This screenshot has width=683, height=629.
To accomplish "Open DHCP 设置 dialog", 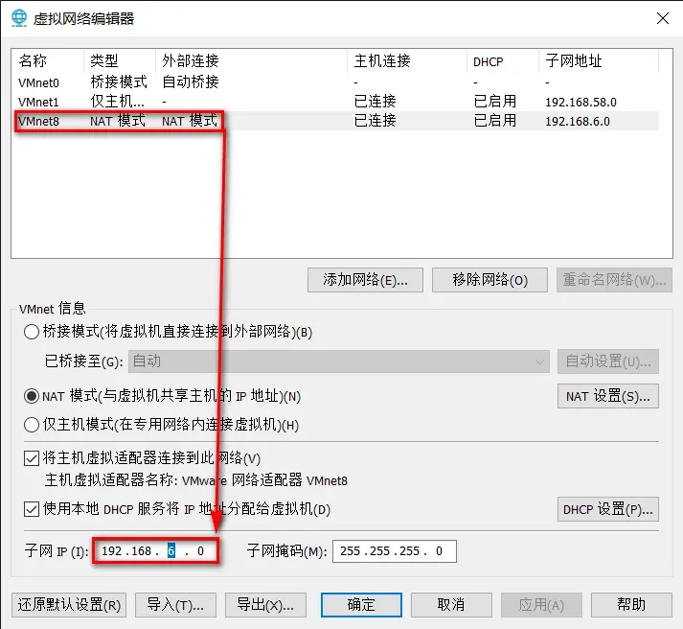I will [607, 508].
